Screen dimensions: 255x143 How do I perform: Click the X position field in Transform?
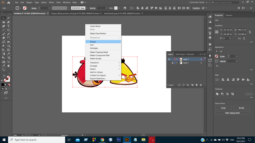[x=228, y=30]
